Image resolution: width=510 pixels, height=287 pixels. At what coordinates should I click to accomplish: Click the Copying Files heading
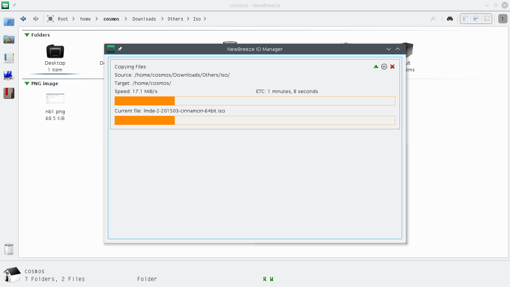click(x=130, y=67)
